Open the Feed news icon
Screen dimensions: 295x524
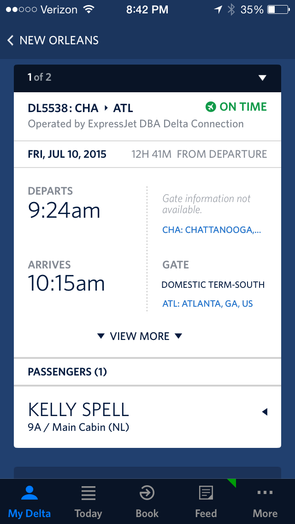206,494
